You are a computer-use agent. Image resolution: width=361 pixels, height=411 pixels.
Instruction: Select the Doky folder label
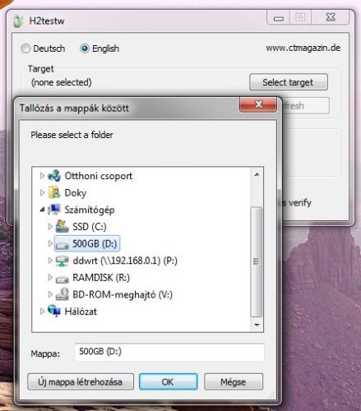(76, 193)
